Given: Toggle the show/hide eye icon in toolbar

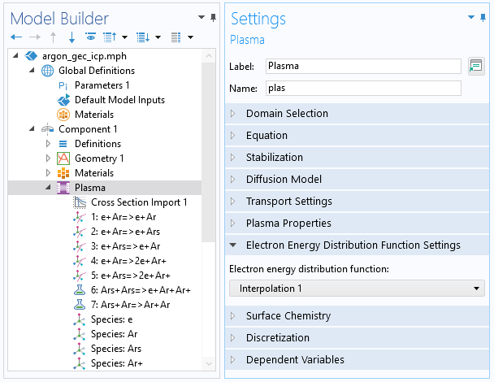Looking at the screenshot, I should click(x=90, y=37).
